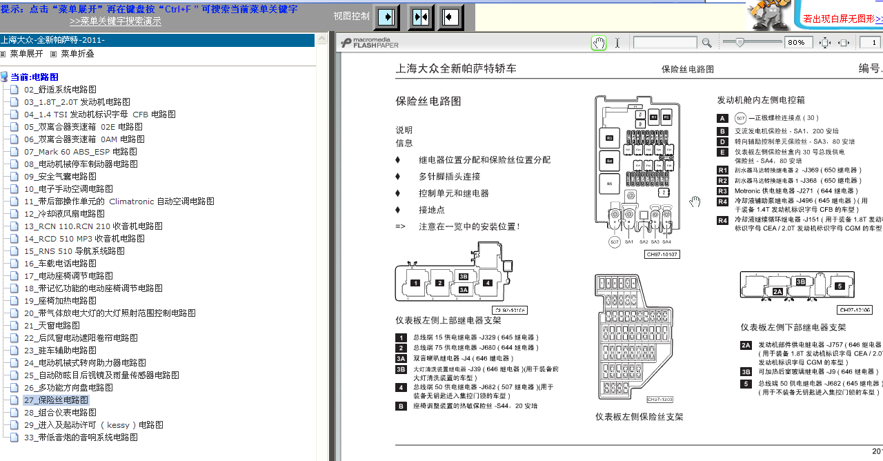Click inside the FlashPaper search text field

click(665, 43)
